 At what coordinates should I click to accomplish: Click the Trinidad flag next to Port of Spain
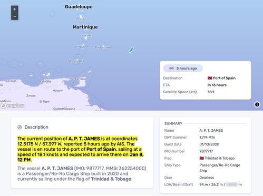(210, 78)
